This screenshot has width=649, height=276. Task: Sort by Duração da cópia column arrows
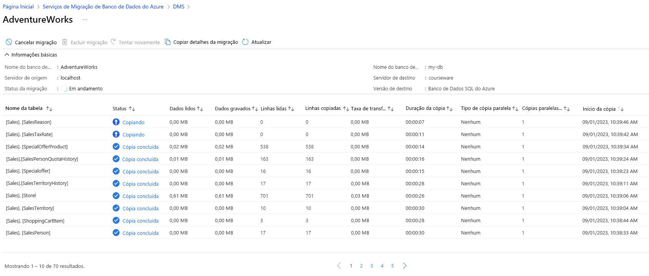click(x=449, y=109)
